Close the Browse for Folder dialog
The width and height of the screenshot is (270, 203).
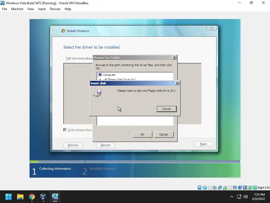[x=174, y=57]
